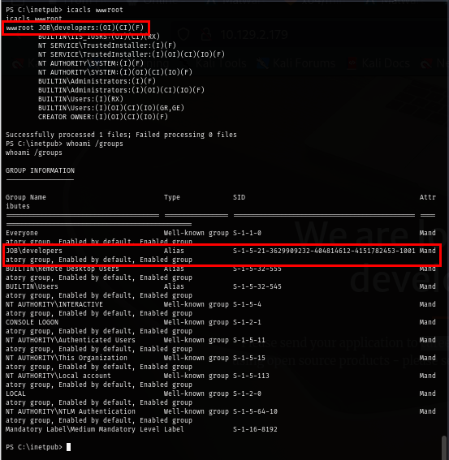
Task: Click 'NT AUTHORITY\SYSTEM:(I)(OI)(CI)(IO)(F)' entry
Action: [115, 72]
